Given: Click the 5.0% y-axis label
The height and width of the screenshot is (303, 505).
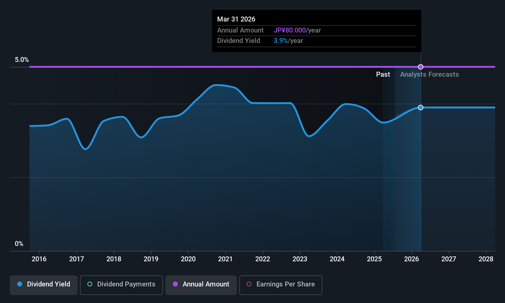Looking at the screenshot, I should 22,60.
